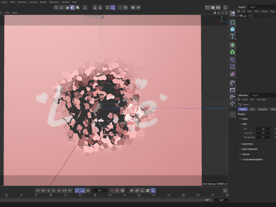The image size is (276, 207).
Task: Toggle loop playback mode
Action: pos(77,190)
